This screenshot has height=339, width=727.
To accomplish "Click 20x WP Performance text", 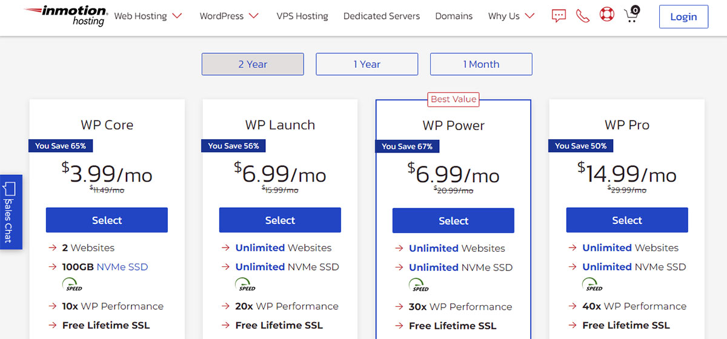I will (x=287, y=306).
